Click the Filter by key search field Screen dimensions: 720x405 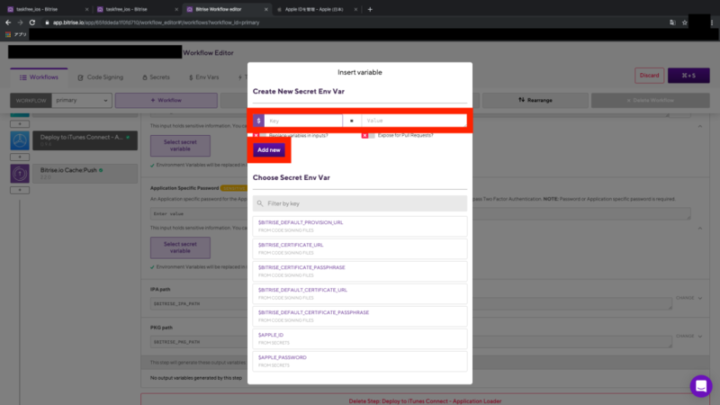(360, 203)
